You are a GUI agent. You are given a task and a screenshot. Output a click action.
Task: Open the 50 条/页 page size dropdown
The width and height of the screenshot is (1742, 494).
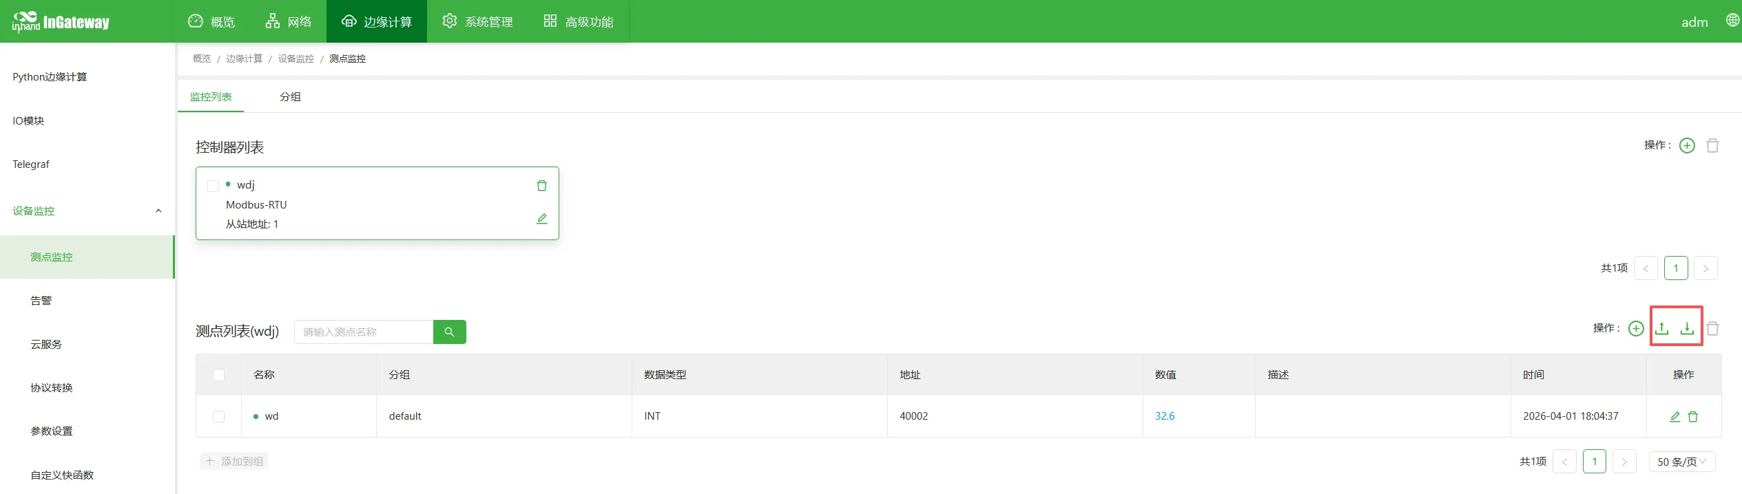1681,462
